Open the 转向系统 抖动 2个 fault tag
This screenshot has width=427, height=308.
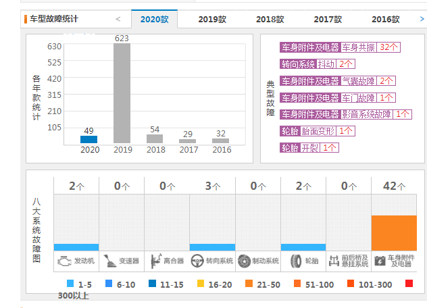point(318,64)
